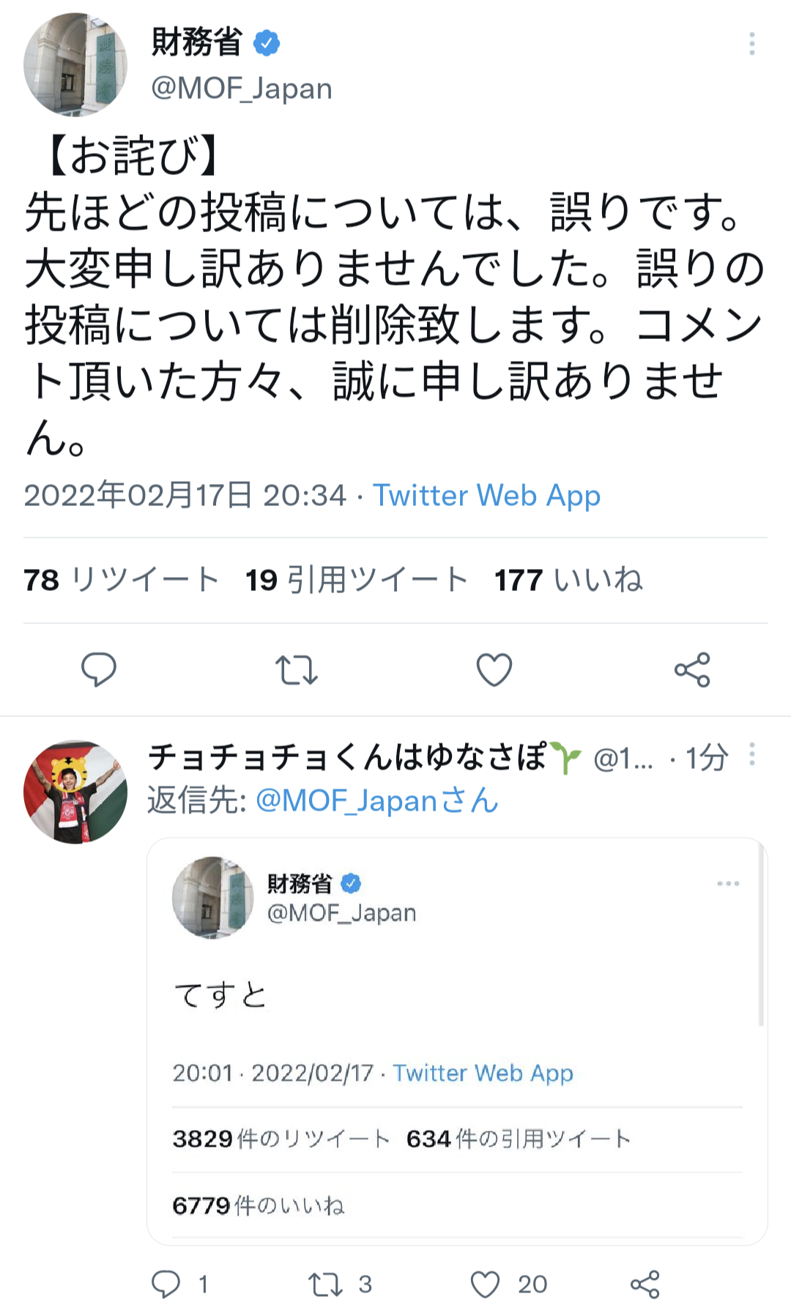The height and width of the screenshot is (1313, 791).
Task: Share the reply tweet
Action: (x=645, y=1284)
